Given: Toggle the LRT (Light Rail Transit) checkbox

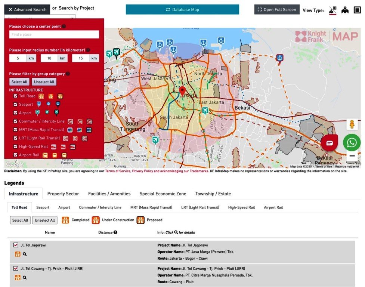Looking at the screenshot, I should click(15, 138).
